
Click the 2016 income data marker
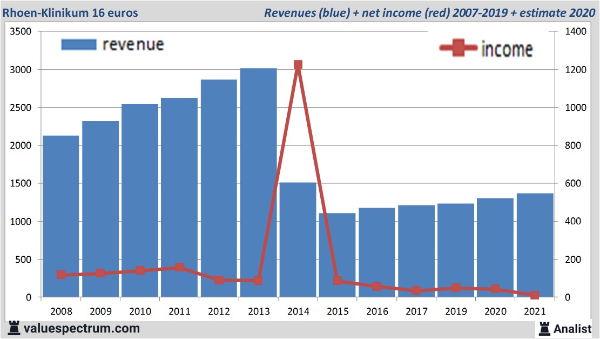click(x=377, y=287)
